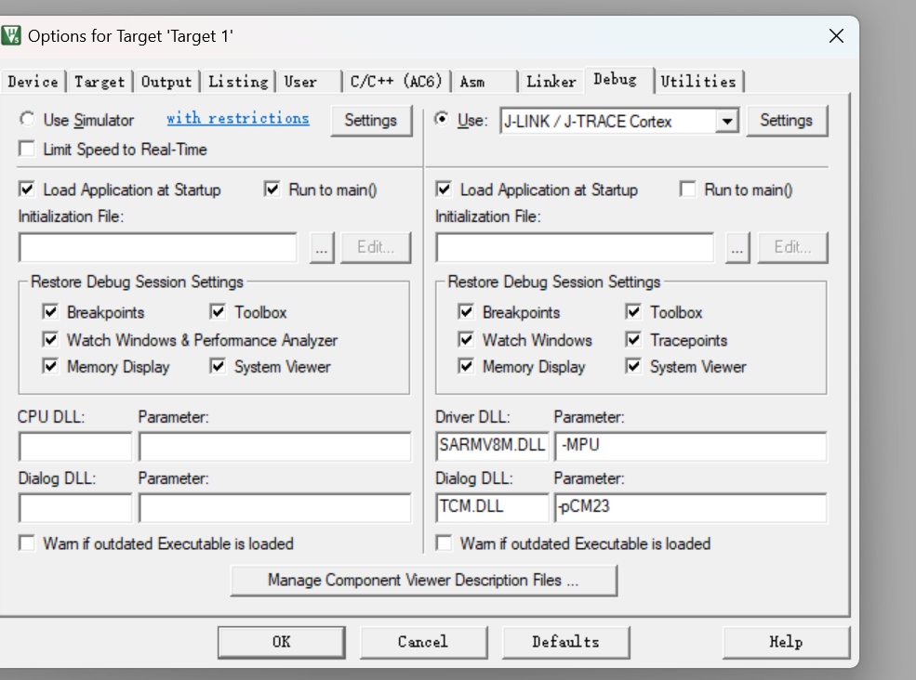Select the Use Simulator radio button

(27, 119)
